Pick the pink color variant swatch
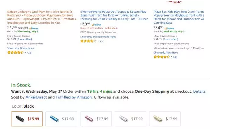Screen dimensions: 231x134 [96, 119]
